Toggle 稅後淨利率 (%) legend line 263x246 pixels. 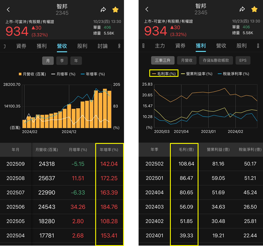[233, 74]
